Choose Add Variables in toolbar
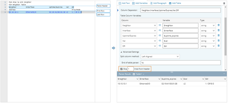This screenshot has width=228, height=103. [x=140, y=3]
